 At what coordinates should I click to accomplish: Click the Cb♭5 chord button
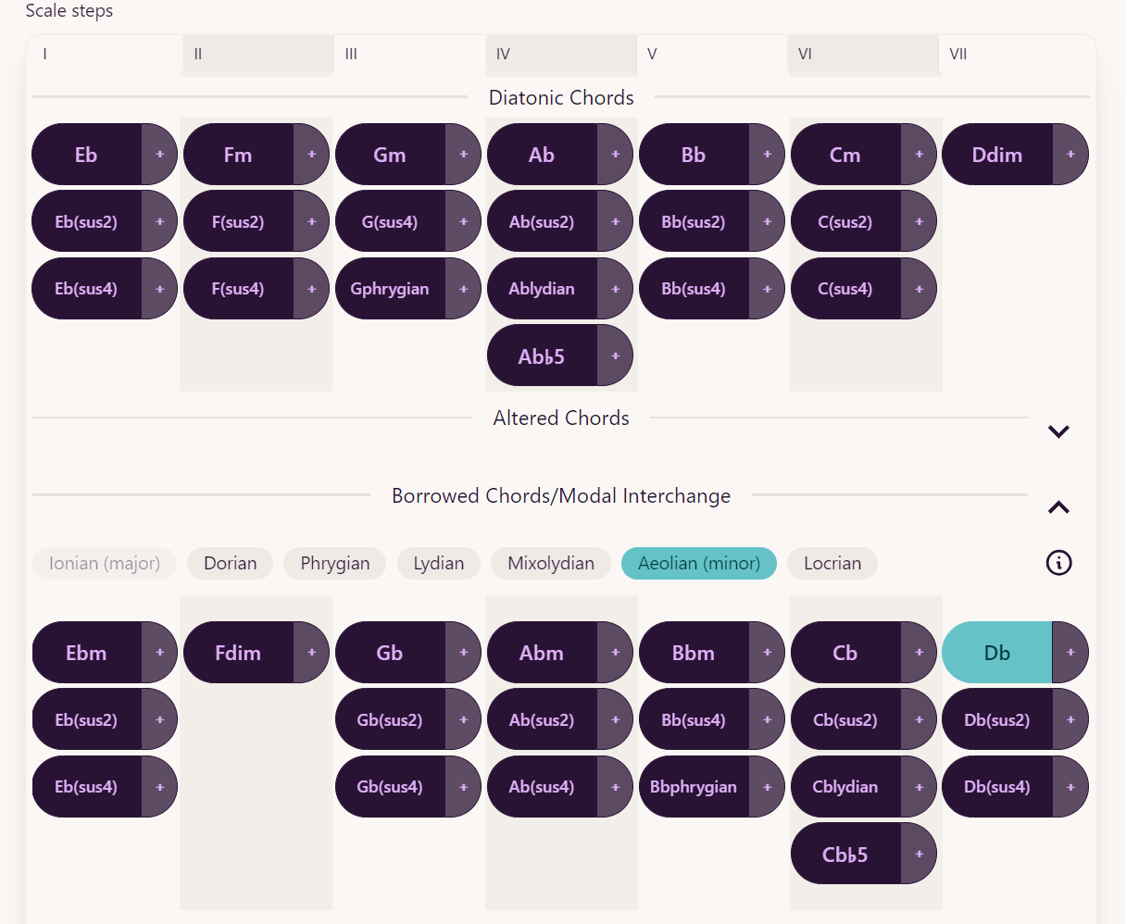point(846,854)
